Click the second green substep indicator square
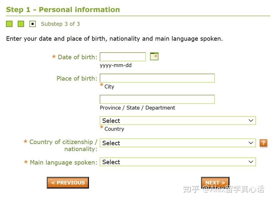Viewport: 271px width, 200px height. pyautogui.click(x=21, y=24)
